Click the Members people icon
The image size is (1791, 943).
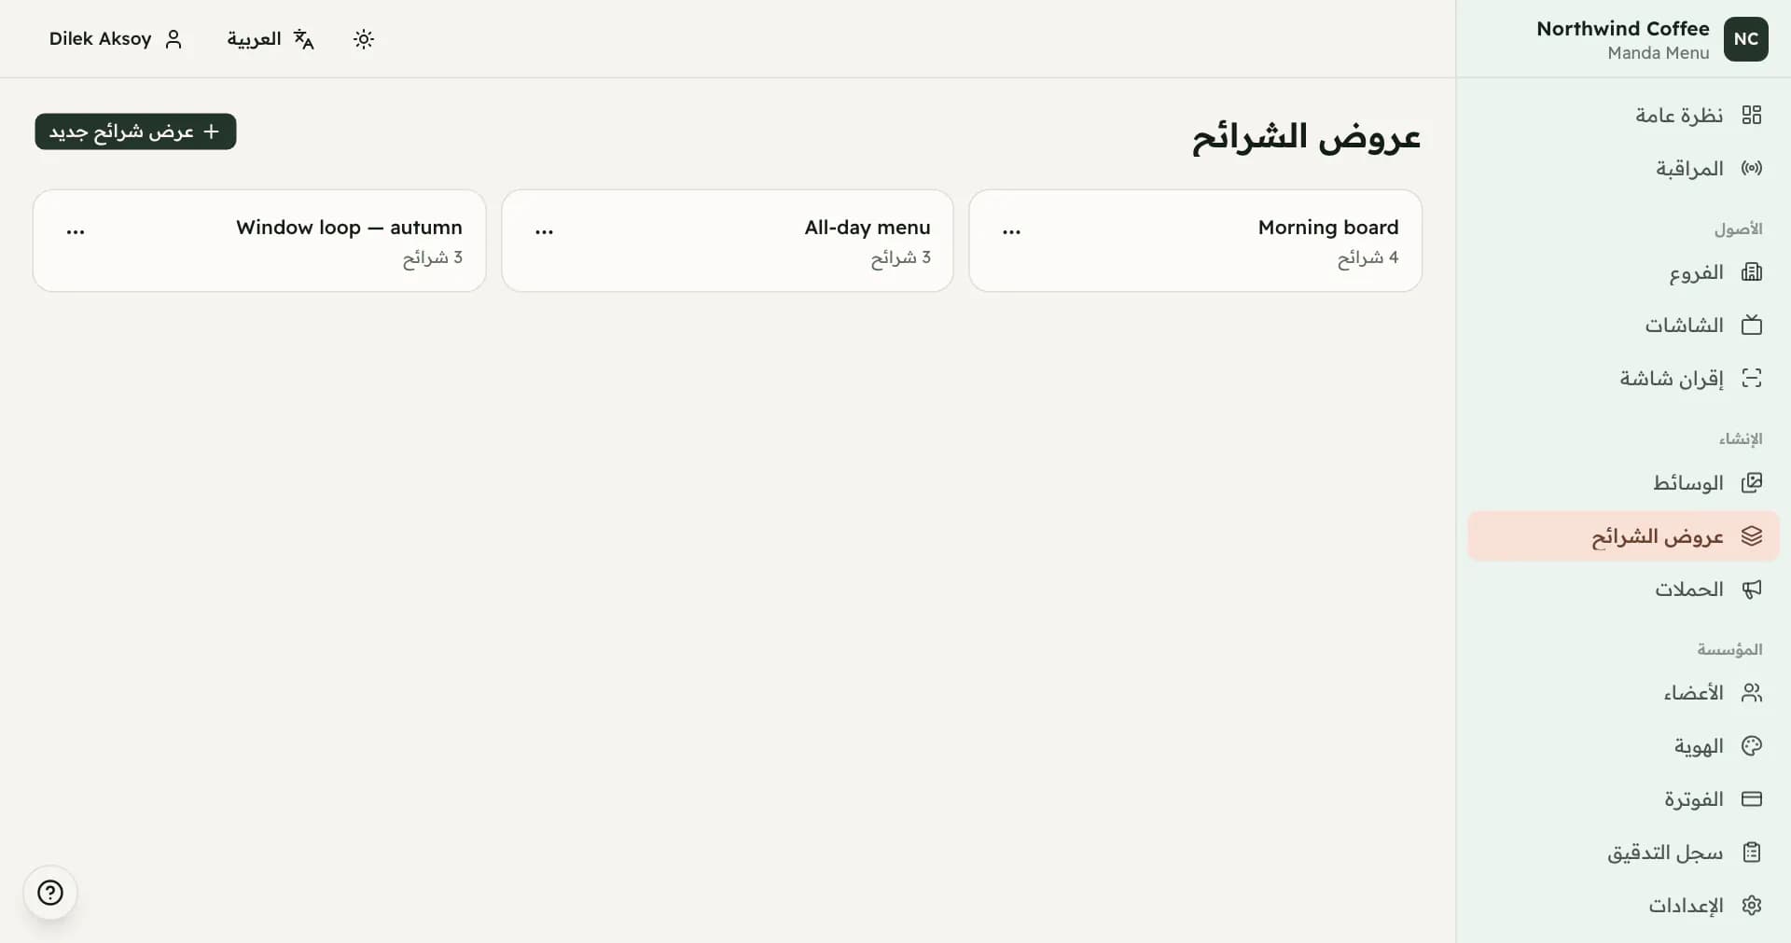(x=1752, y=692)
